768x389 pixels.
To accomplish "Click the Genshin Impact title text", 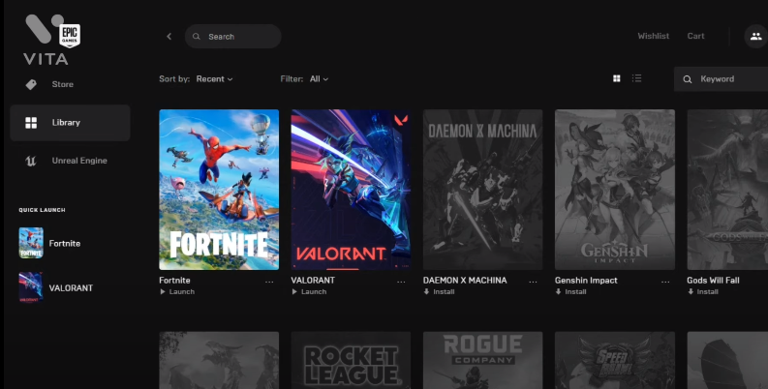I will click(586, 281).
